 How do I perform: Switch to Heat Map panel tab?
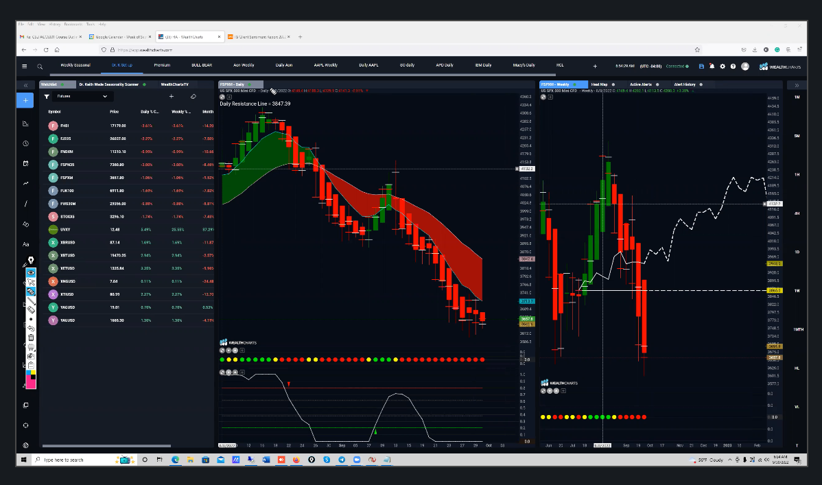coord(599,84)
